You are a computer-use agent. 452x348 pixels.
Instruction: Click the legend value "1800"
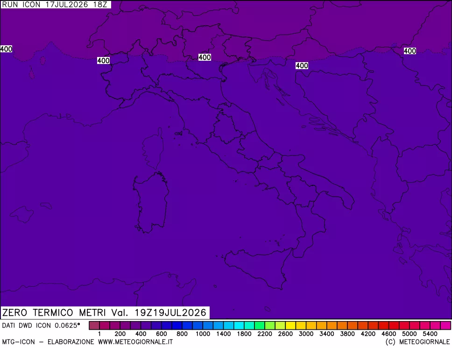(244, 334)
